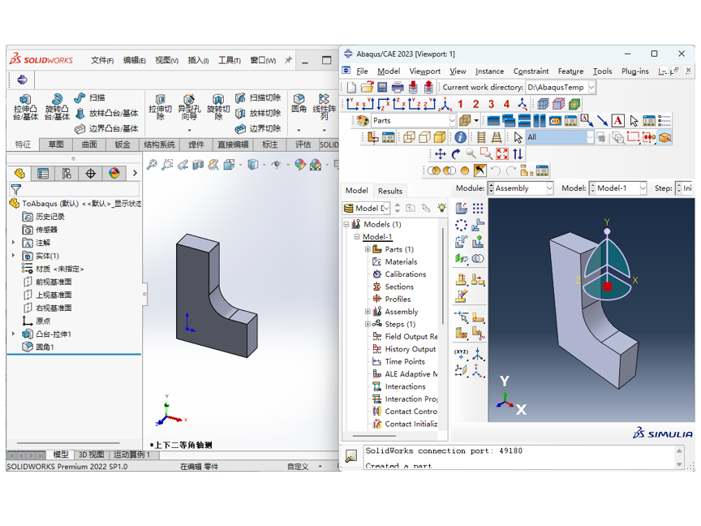This screenshot has height=526, width=701.
Task: Open the DimXpertManager crosshair tab
Action: (90, 173)
